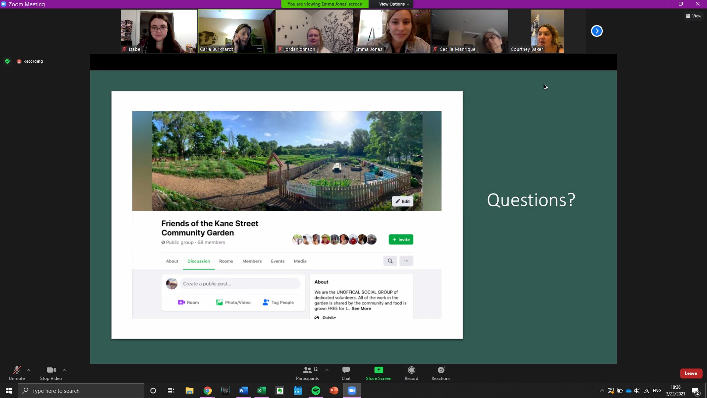Select Carla Burkhardt's video thumbnail
The height and width of the screenshot is (398, 707).
tap(236, 31)
